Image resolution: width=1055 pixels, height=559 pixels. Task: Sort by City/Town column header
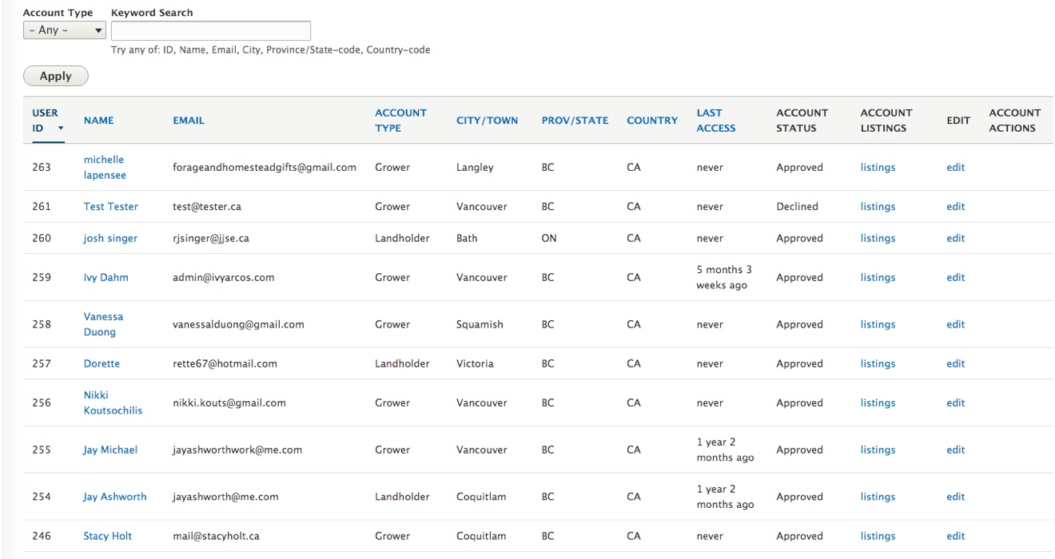487,121
